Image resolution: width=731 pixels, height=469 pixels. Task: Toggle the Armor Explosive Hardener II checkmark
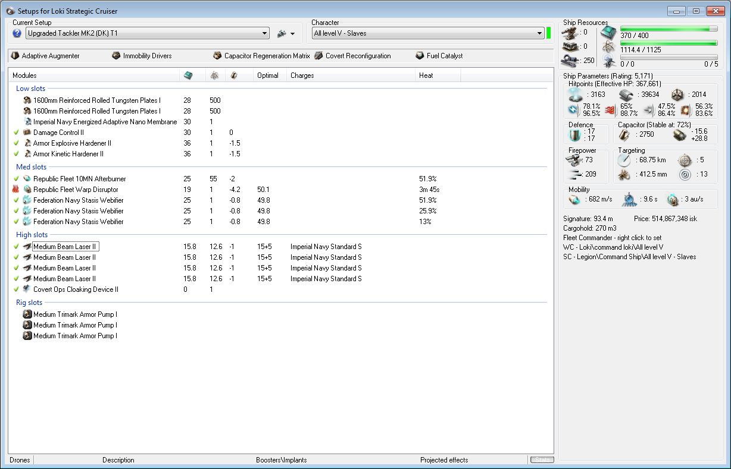tap(16, 143)
